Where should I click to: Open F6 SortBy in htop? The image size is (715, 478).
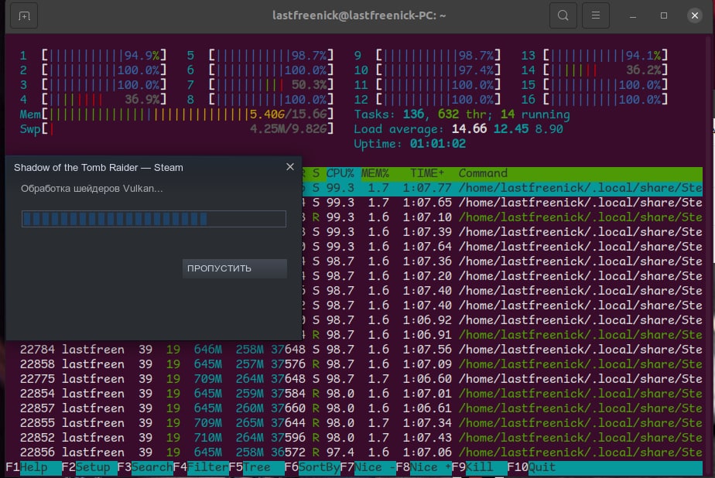point(312,467)
